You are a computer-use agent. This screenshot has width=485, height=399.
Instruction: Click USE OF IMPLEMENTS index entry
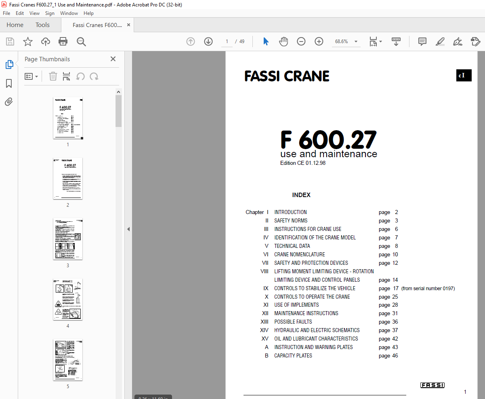(x=296, y=305)
